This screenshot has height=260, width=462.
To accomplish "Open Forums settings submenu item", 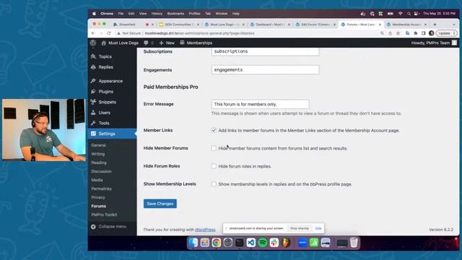I will click(x=98, y=206).
